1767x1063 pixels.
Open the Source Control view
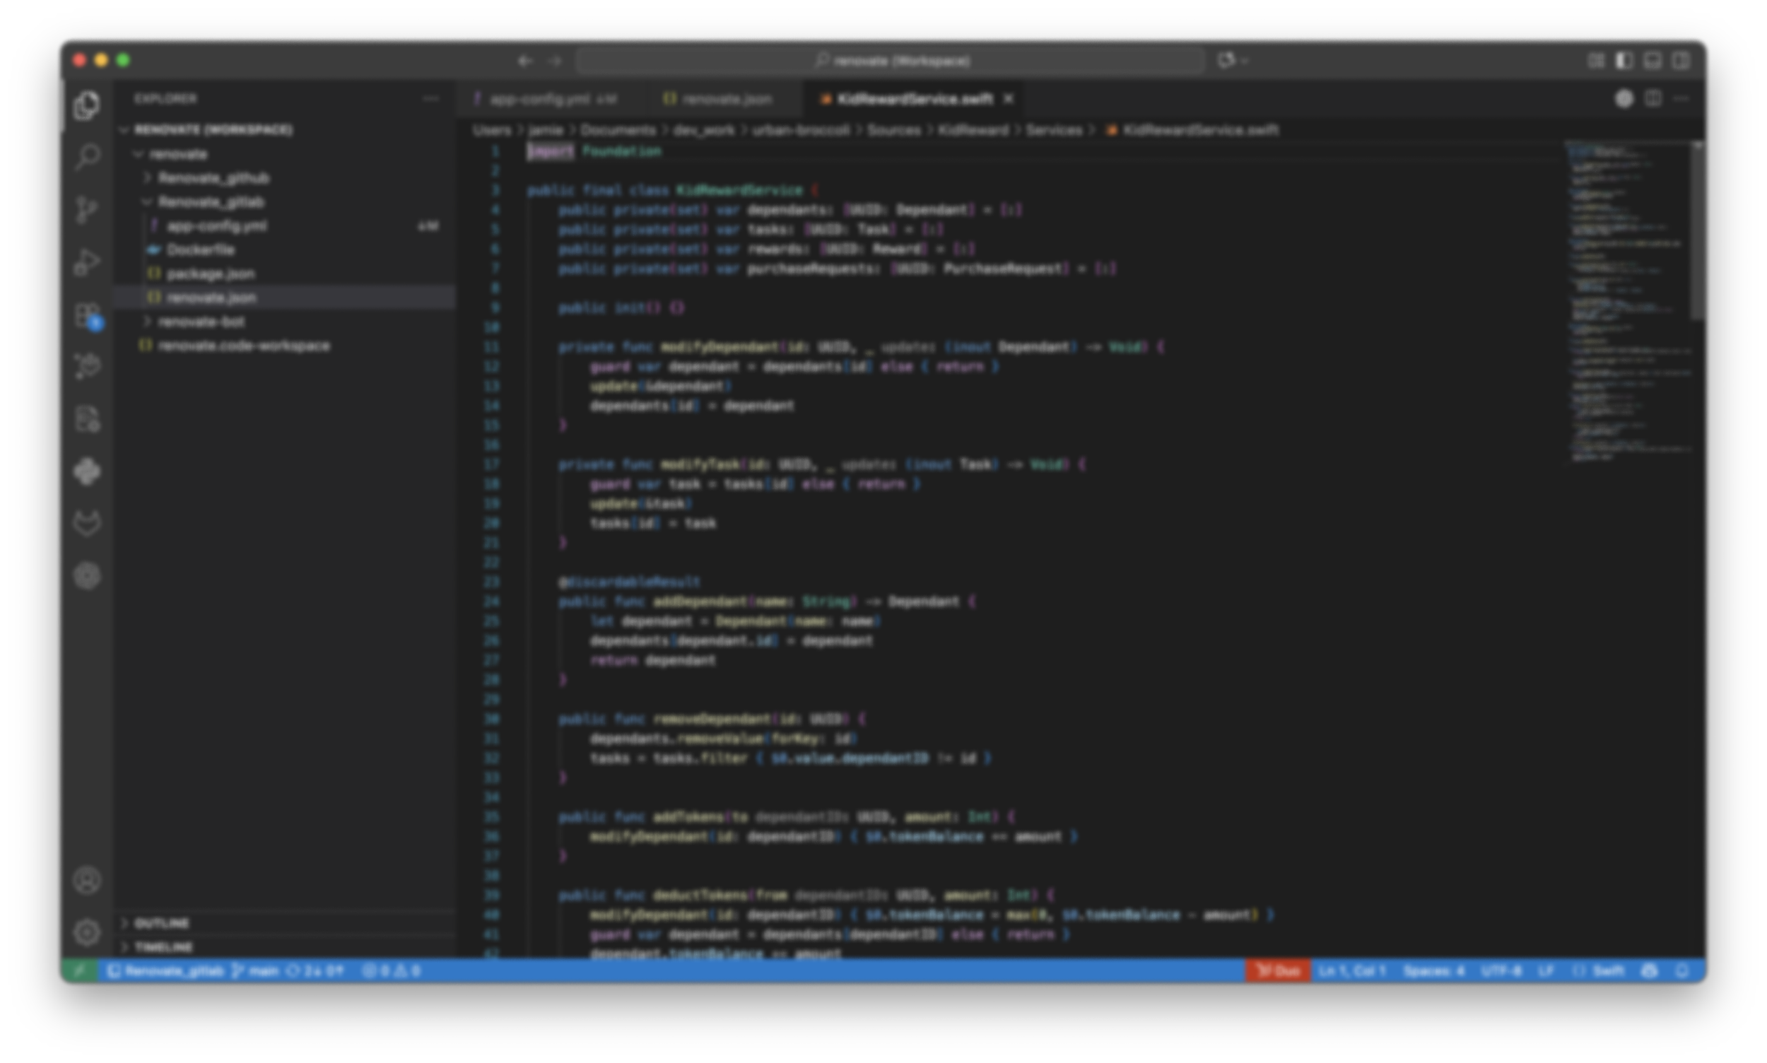(88, 209)
